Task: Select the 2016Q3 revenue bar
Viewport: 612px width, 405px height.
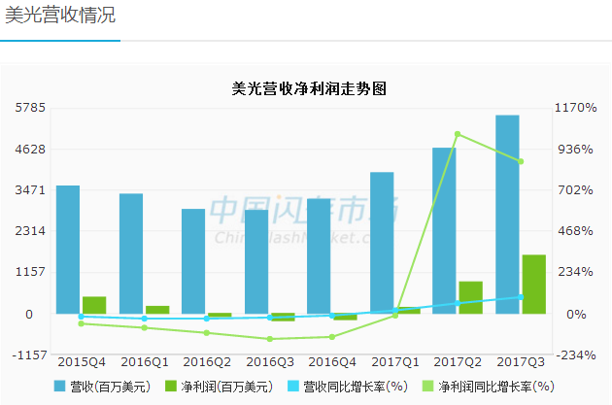Action: pos(256,262)
